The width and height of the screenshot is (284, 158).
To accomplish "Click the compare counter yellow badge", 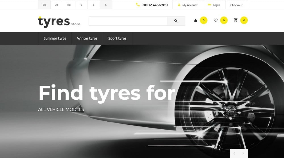I will [204, 20].
